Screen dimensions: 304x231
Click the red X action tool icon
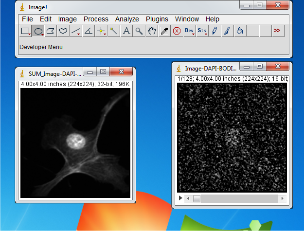click(177, 31)
